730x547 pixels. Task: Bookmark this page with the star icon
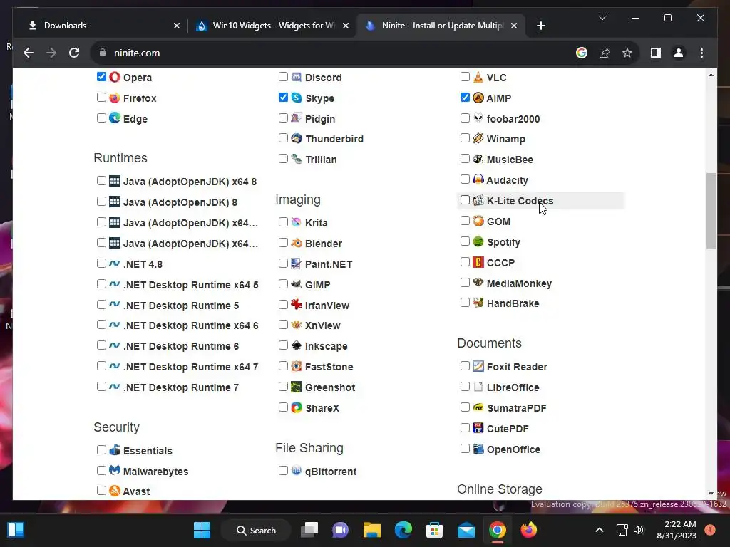(627, 53)
